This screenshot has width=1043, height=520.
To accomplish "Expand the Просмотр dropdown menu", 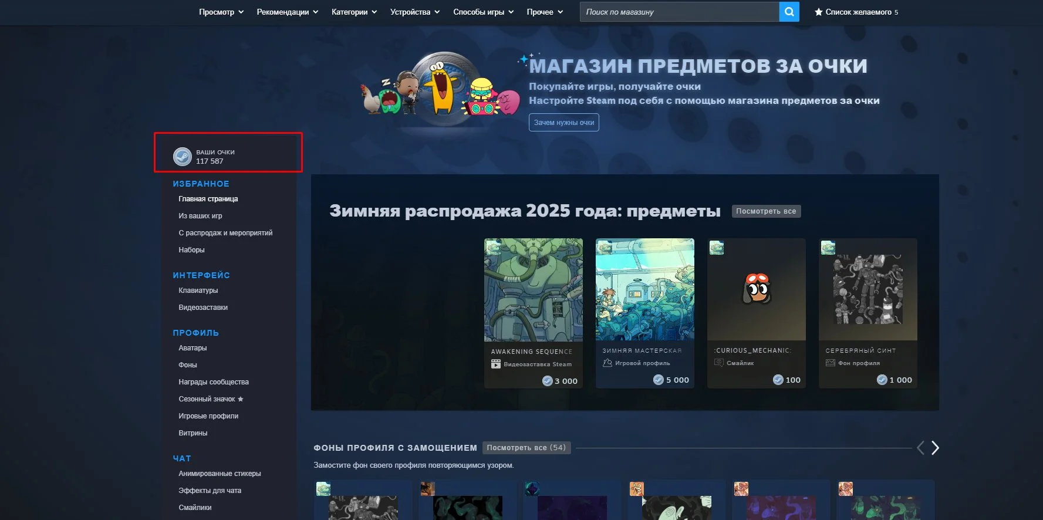I will pos(221,12).
